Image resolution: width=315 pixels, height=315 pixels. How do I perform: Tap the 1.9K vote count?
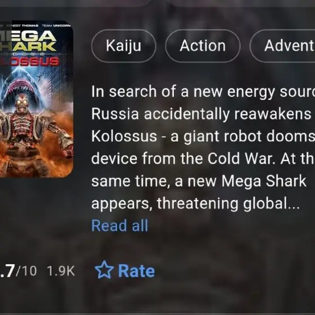point(61,271)
